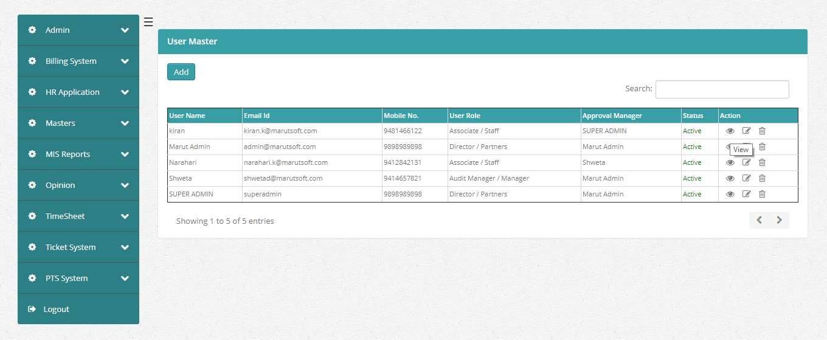The image size is (827, 340).
Task: Delete the Marut Admin user
Action: [762, 147]
